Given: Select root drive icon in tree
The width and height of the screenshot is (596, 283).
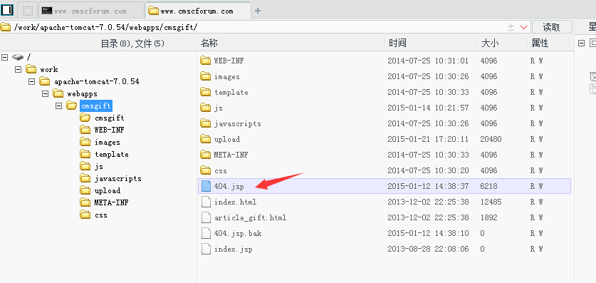Looking at the screenshot, I should [18, 57].
